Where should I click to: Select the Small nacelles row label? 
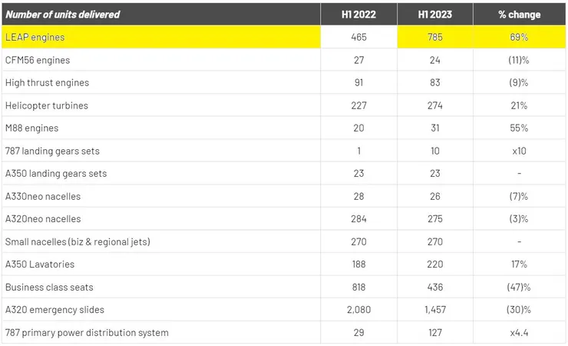(77, 241)
